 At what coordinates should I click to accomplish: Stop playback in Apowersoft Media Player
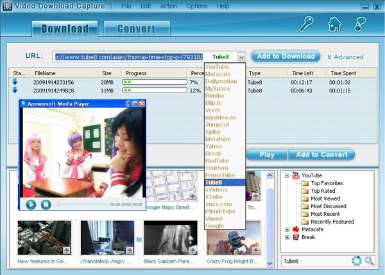46,204
